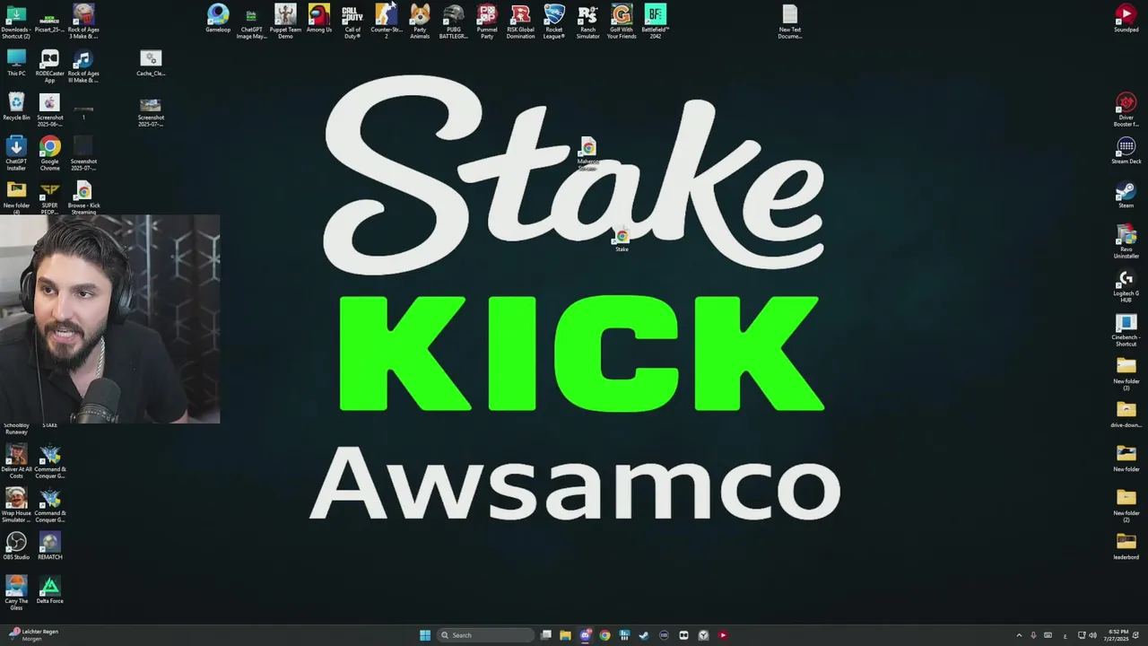
Task: Expand hidden system tray icons
Action: pyautogui.click(x=1018, y=635)
